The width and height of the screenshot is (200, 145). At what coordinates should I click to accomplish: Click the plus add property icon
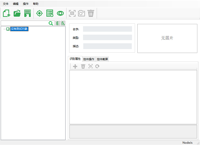[75, 66]
